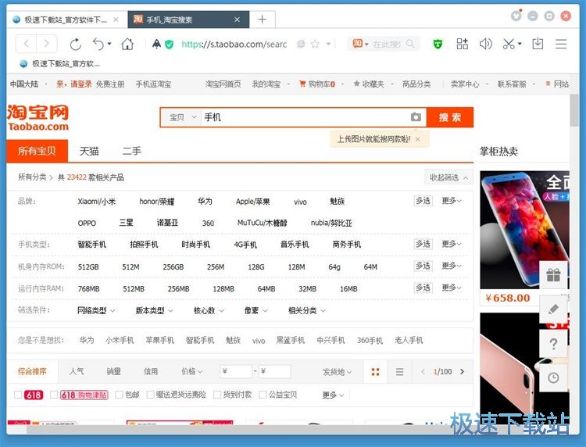
Task: Click the 手机 search input field
Action: pyautogui.click(x=305, y=117)
